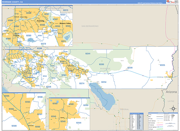Click the 'Temecula' city label in the bottom-left inset
180x131 pixels.
tap(31, 126)
